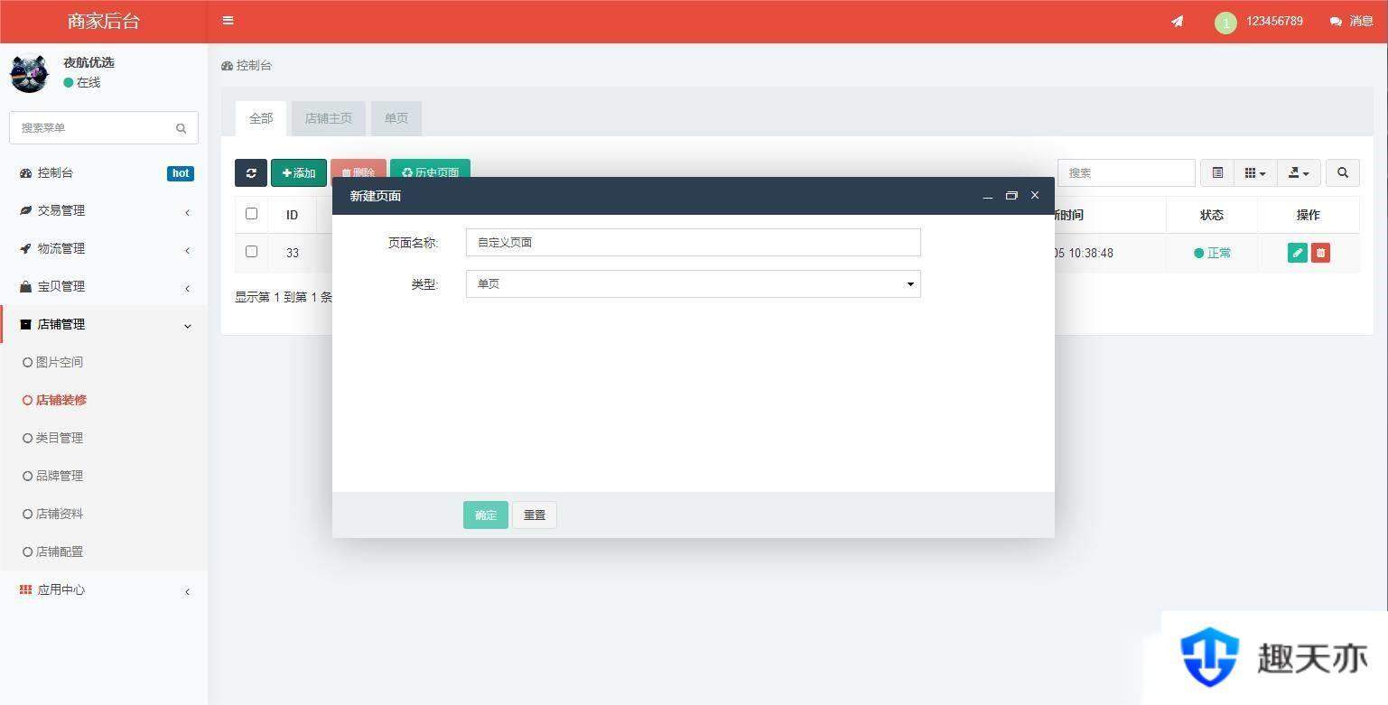Image resolution: width=1388 pixels, height=705 pixels.
Task: Open 类目管理 submenu item
Action: pyautogui.click(x=59, y=438)
